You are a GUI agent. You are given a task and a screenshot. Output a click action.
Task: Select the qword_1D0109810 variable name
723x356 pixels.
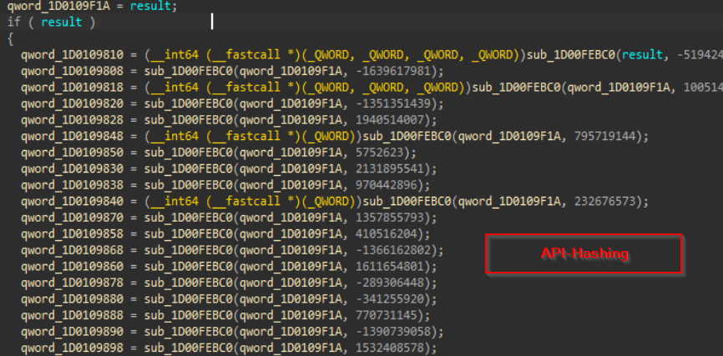coord(73,55)
